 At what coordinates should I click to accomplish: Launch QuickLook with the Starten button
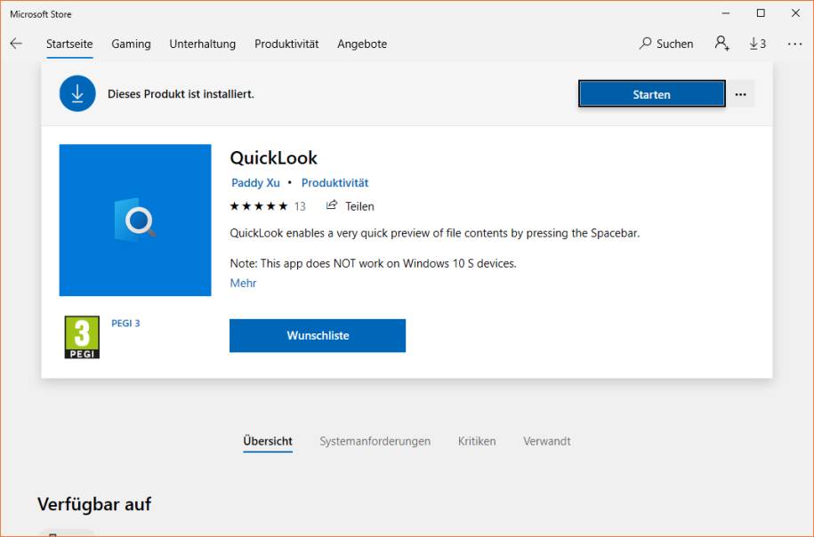[651, 93]
